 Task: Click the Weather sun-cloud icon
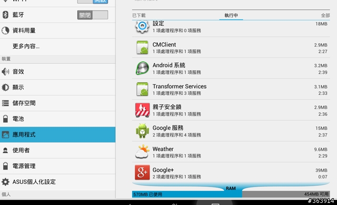tap(142, 152)
